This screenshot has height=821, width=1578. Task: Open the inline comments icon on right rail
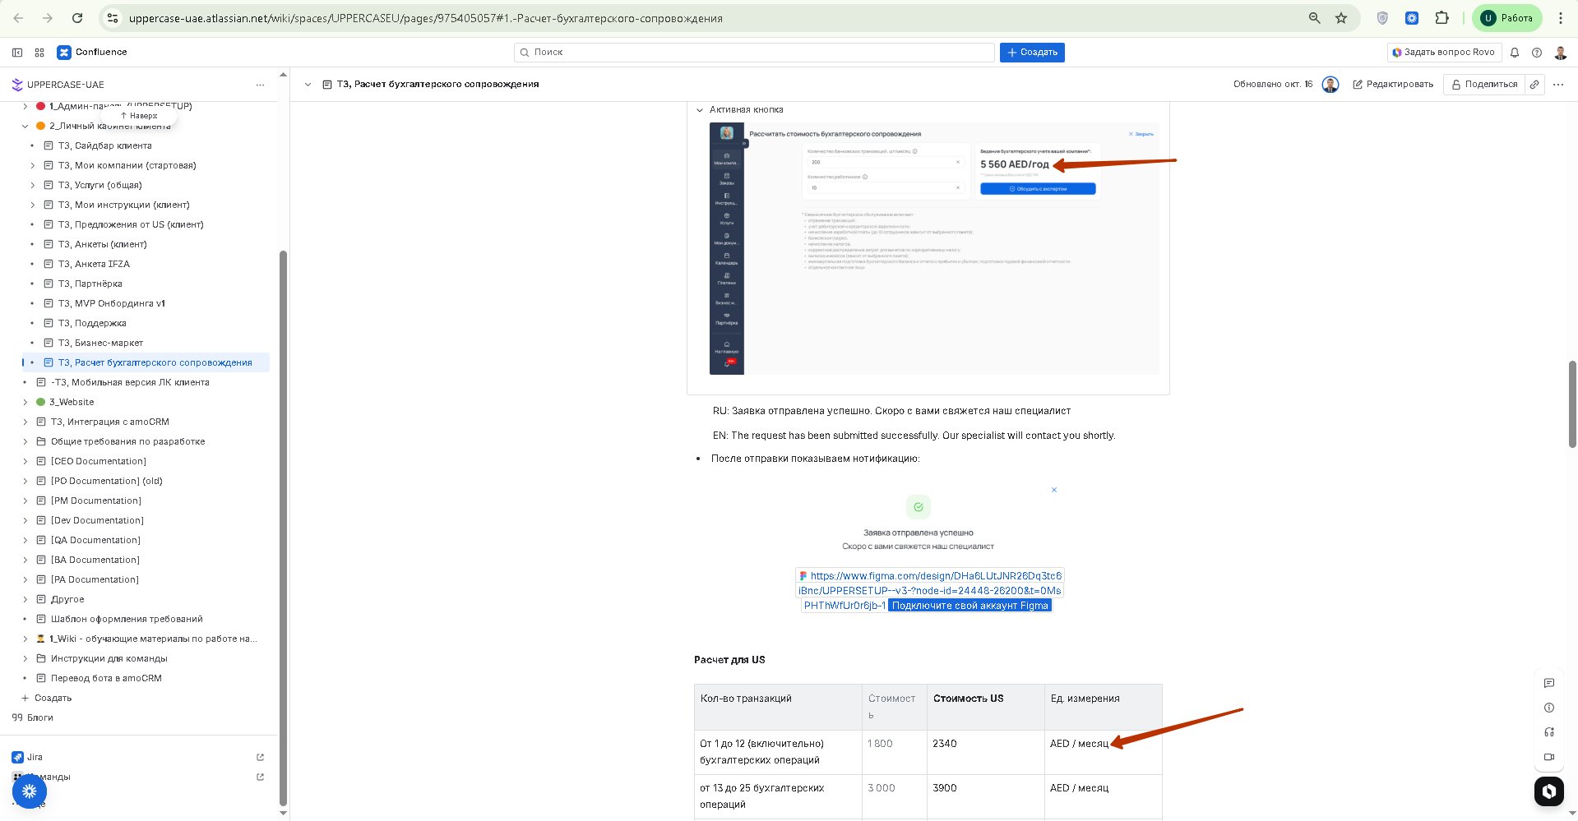coord(1549,683)
